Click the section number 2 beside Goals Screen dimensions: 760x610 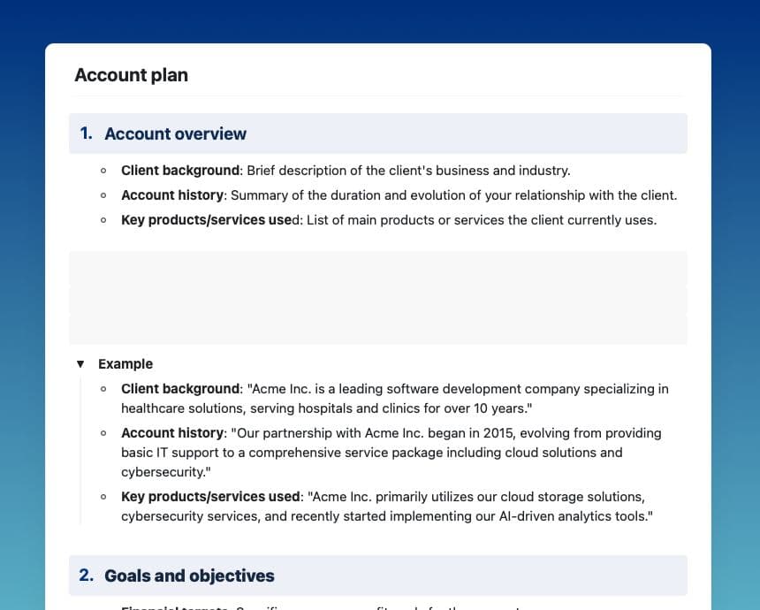click(86, 576)
